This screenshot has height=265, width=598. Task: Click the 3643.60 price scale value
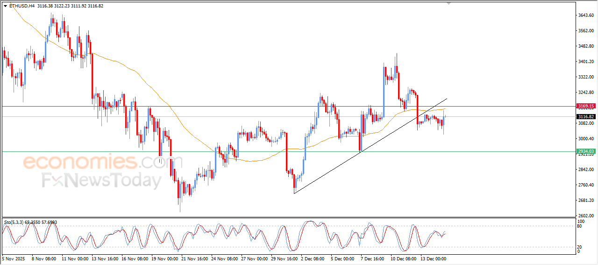pos(585,15)
